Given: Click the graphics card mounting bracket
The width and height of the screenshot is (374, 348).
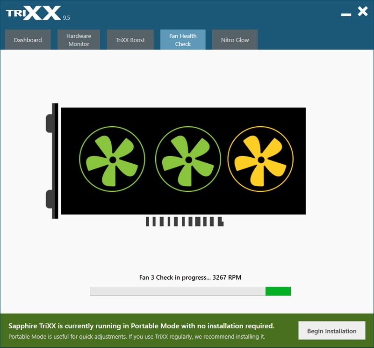Looking at the screenshot, I should (52, 161).
